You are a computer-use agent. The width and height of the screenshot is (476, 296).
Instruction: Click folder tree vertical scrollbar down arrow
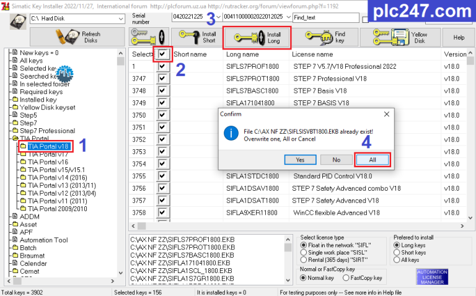(120, 272)
